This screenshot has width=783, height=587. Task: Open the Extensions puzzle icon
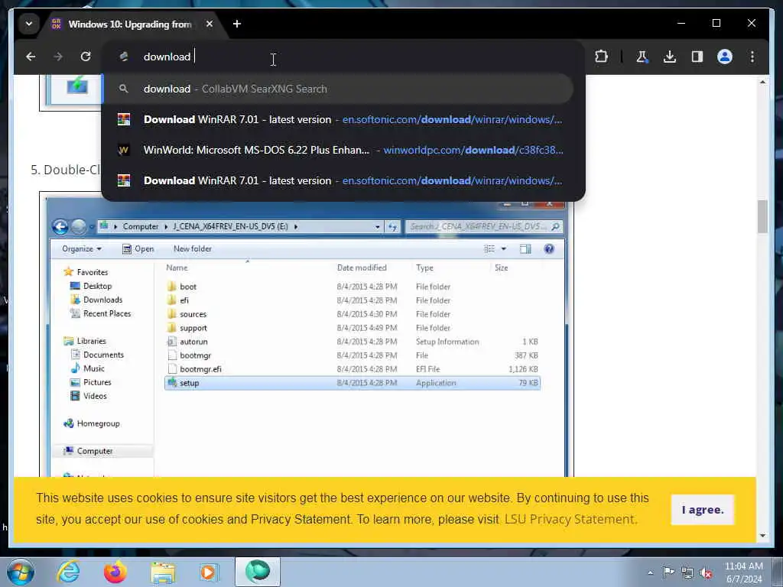601,57
